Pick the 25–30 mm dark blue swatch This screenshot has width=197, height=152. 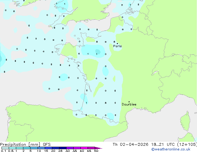[x=62, y=148]
